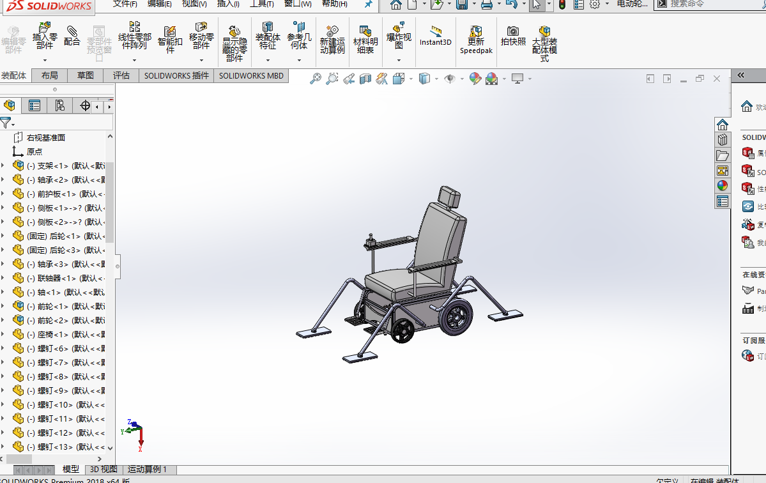The image size is (766, 483).
Task: Open dropdown arrow under Insert Components (插入零部件)
Action: tap(45, 60)
